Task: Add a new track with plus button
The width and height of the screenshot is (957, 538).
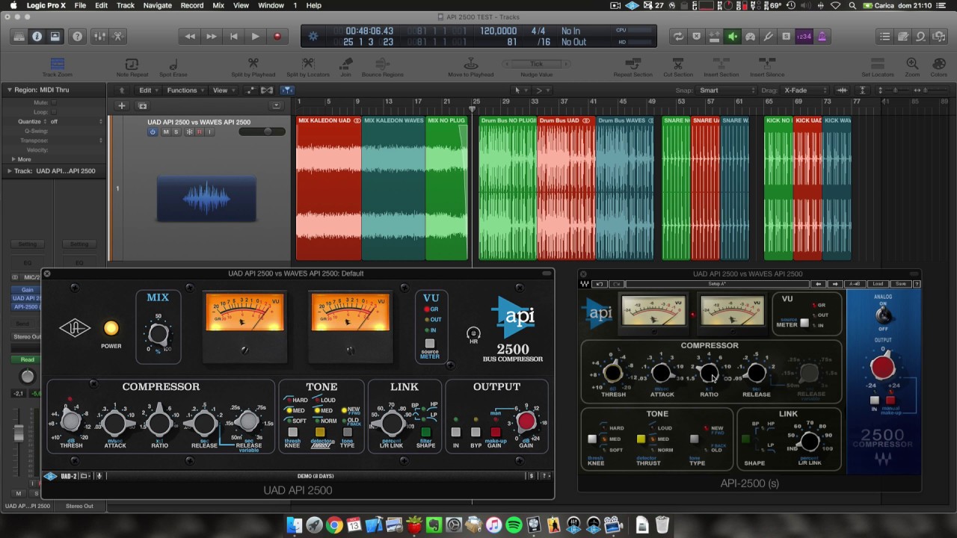Action: click(x=121, y=106)
